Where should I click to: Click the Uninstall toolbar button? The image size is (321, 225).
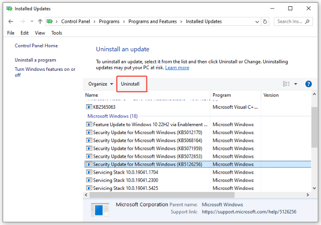[130, 84]
